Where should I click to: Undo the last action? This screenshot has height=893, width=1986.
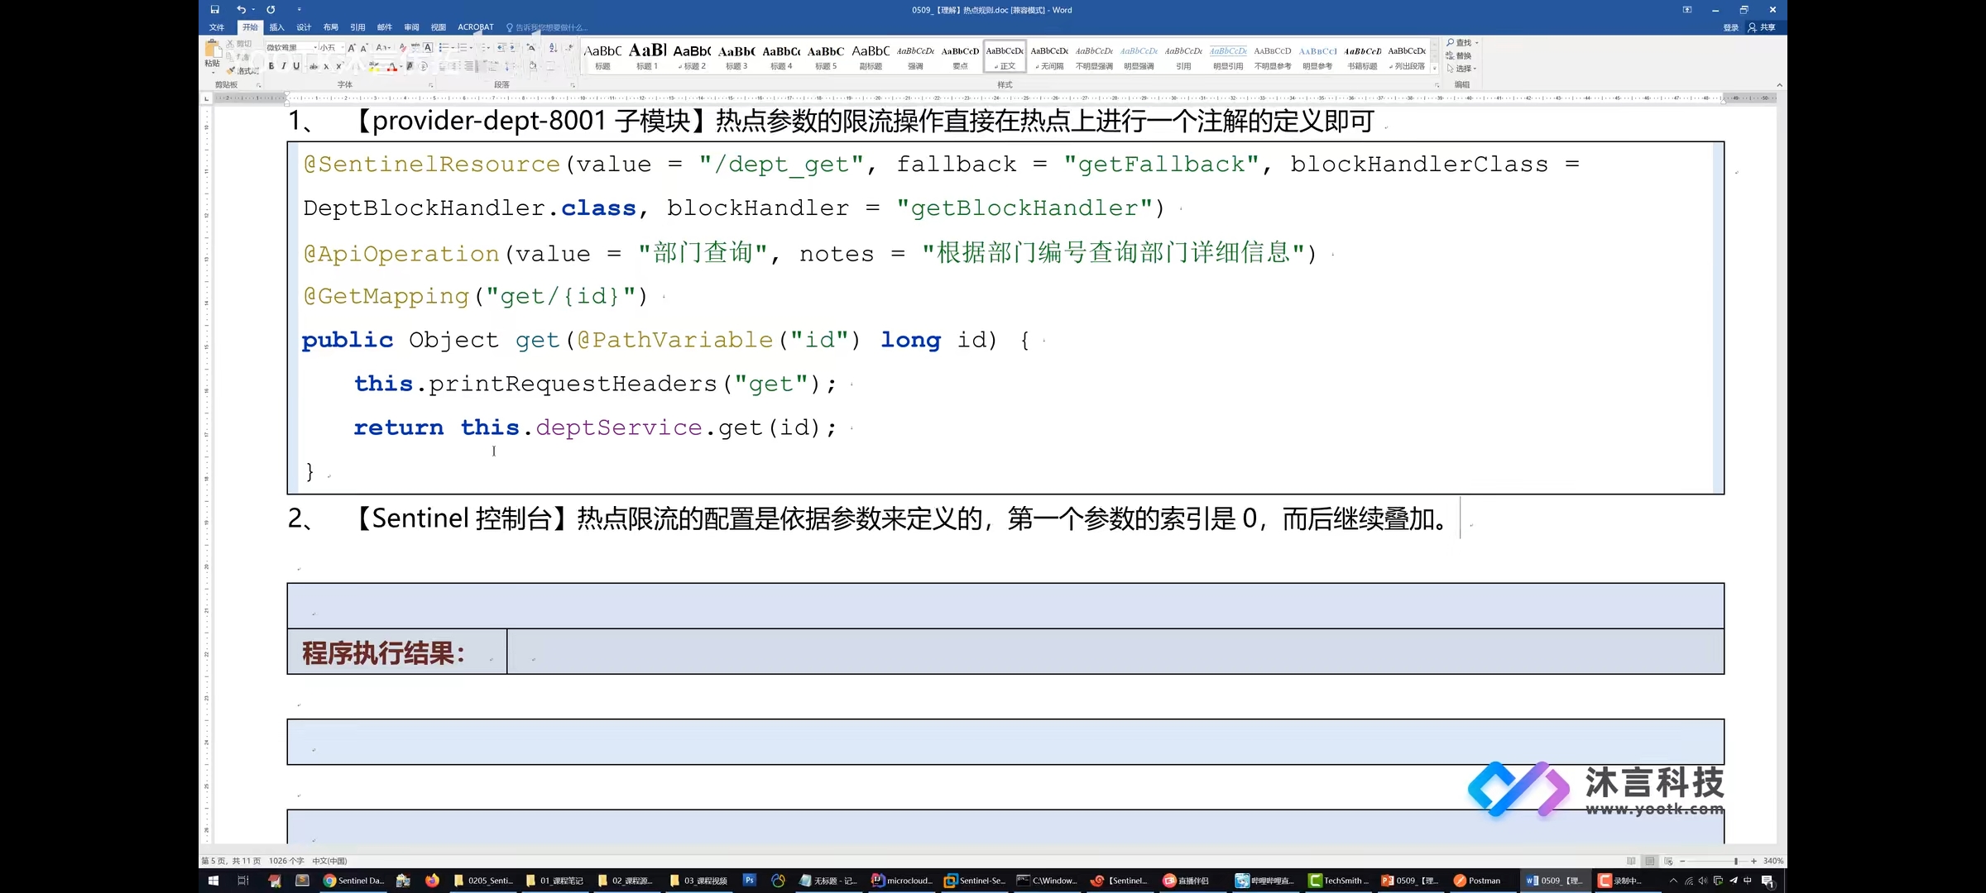pyautogui.click(x=241, y=10)
